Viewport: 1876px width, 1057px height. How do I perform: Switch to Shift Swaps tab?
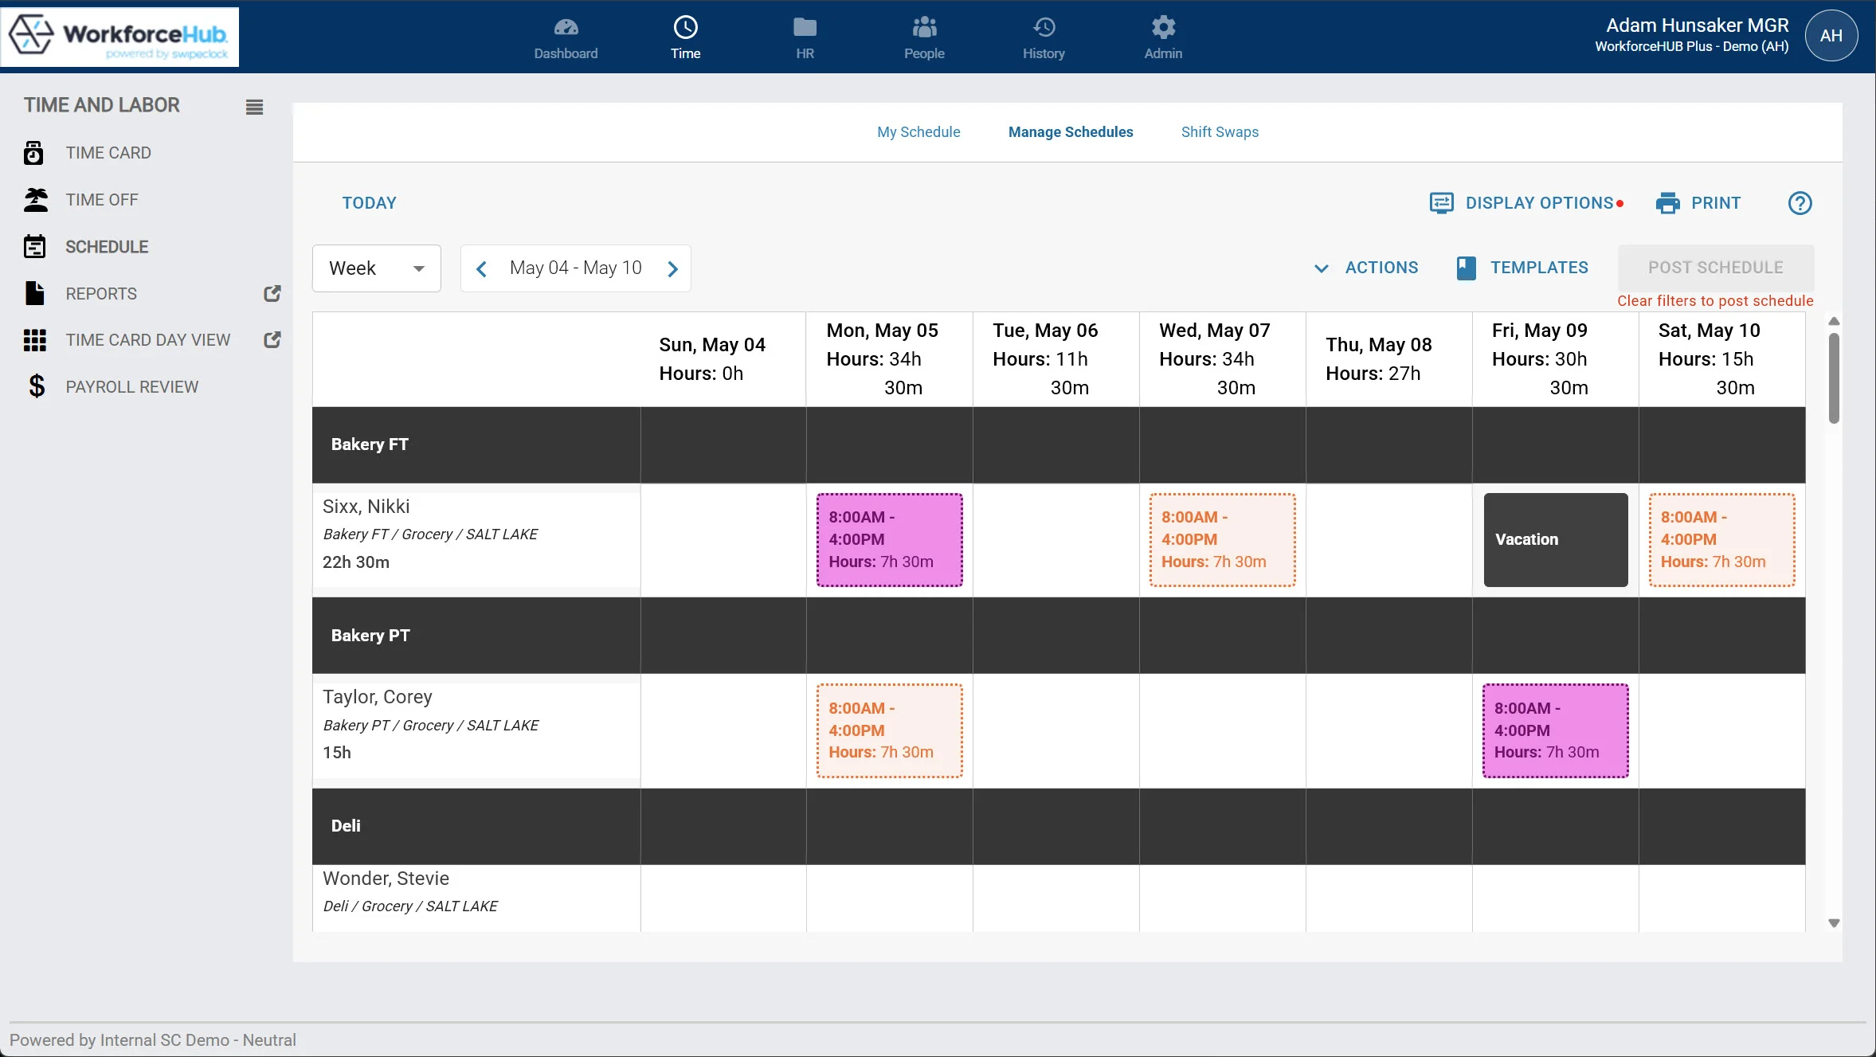[x=1219, y=132]
